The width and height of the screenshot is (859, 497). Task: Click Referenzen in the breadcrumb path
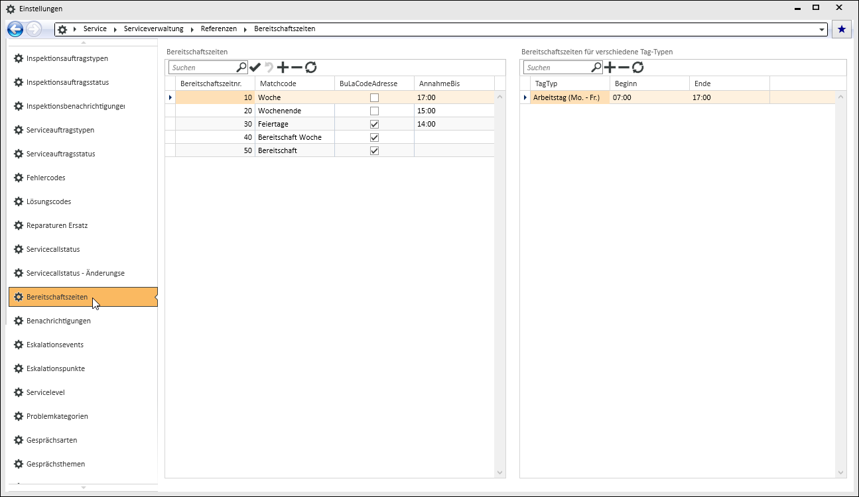tap(218, 29)
